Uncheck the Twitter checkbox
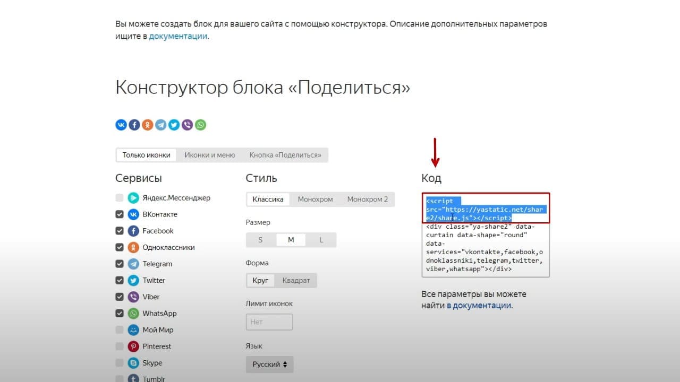Image resolution: width=680 pixels, height=382 pixels. point(120,280)
